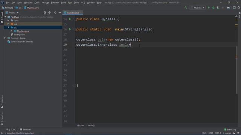Click 4 spaces indent in status bar
This screenshot has height=135, width=241.
[227, 133]
